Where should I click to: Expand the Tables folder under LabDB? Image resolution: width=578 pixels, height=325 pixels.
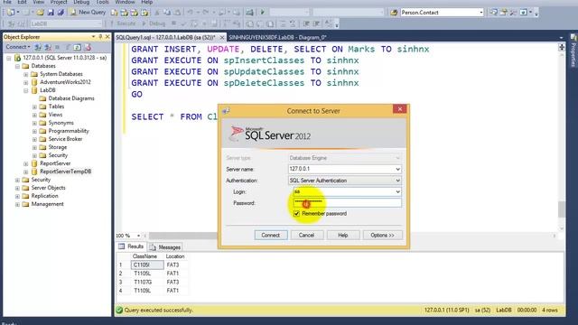tap(34, 107)
